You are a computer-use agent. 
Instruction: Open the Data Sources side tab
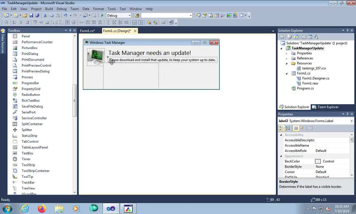click(3, 41)
